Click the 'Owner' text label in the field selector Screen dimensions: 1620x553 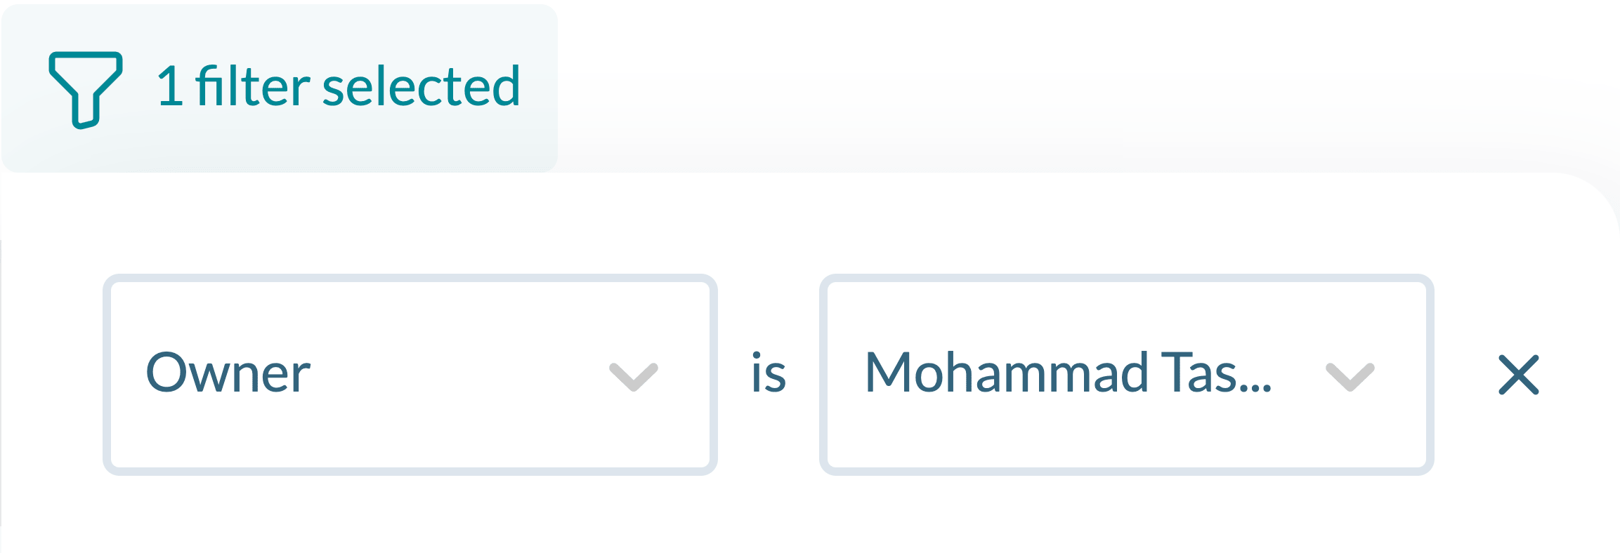tap(228, 373)
